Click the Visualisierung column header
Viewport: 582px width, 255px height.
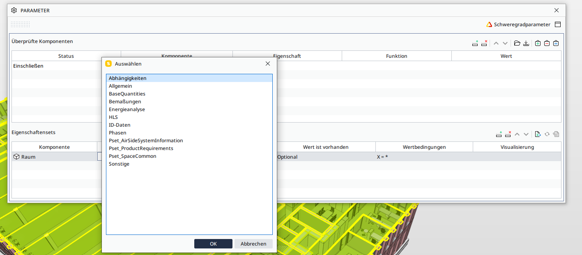coord(517,147)
